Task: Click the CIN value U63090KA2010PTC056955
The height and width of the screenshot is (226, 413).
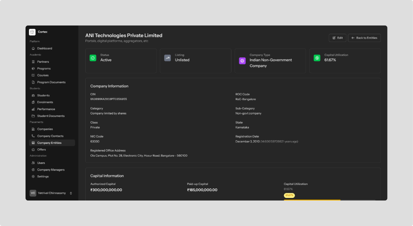Action: coord(109,99)
